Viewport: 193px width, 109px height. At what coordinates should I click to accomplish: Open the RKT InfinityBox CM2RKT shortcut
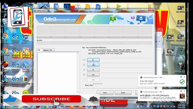pyautogui.click(x=15, y=67)
